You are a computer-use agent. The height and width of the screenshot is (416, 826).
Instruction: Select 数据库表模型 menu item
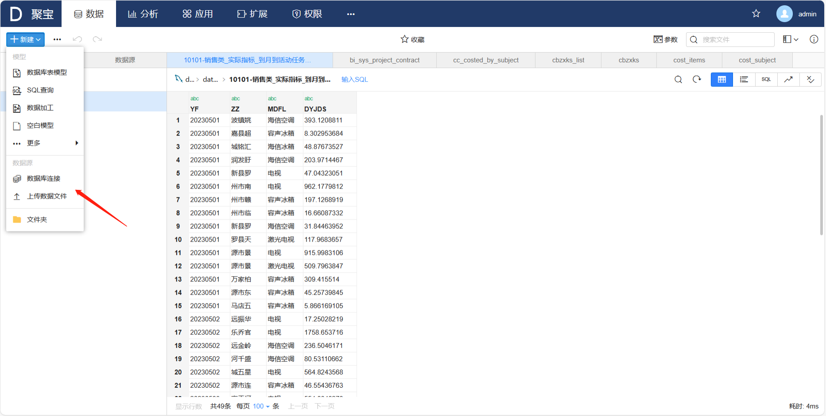pos(45,72)
